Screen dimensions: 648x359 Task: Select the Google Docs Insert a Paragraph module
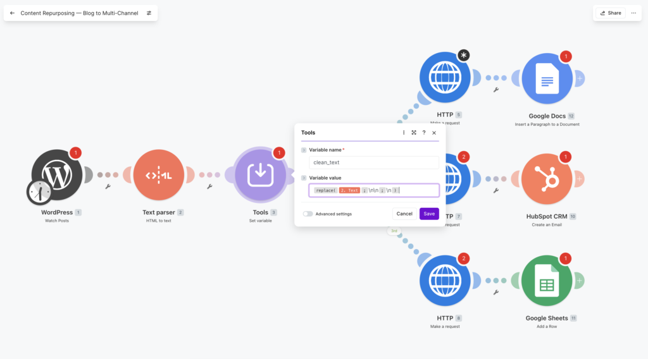pos(547,78)
